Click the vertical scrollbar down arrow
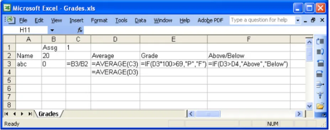330x130 pixels. [x=309, y=106]
